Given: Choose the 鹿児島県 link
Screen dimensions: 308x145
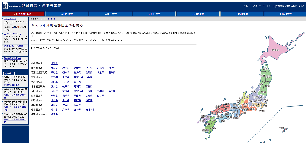Looking at the screenshot, I should click(x=90, y=110).
